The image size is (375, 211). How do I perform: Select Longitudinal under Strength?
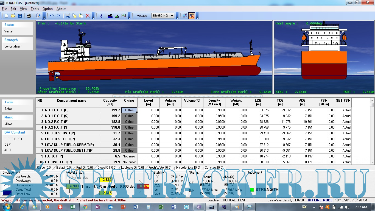(12, 46)
